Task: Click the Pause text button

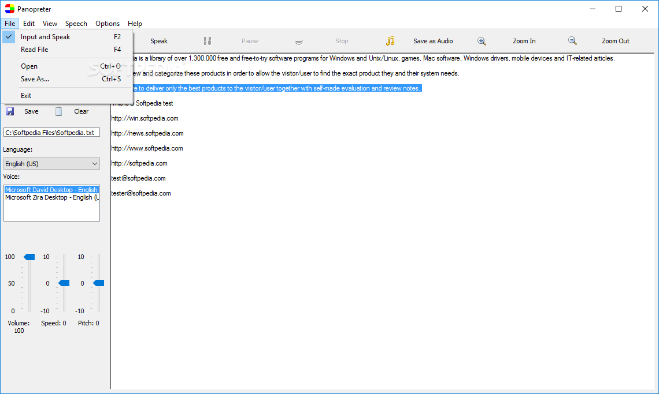Action: (x=250, y=41)
